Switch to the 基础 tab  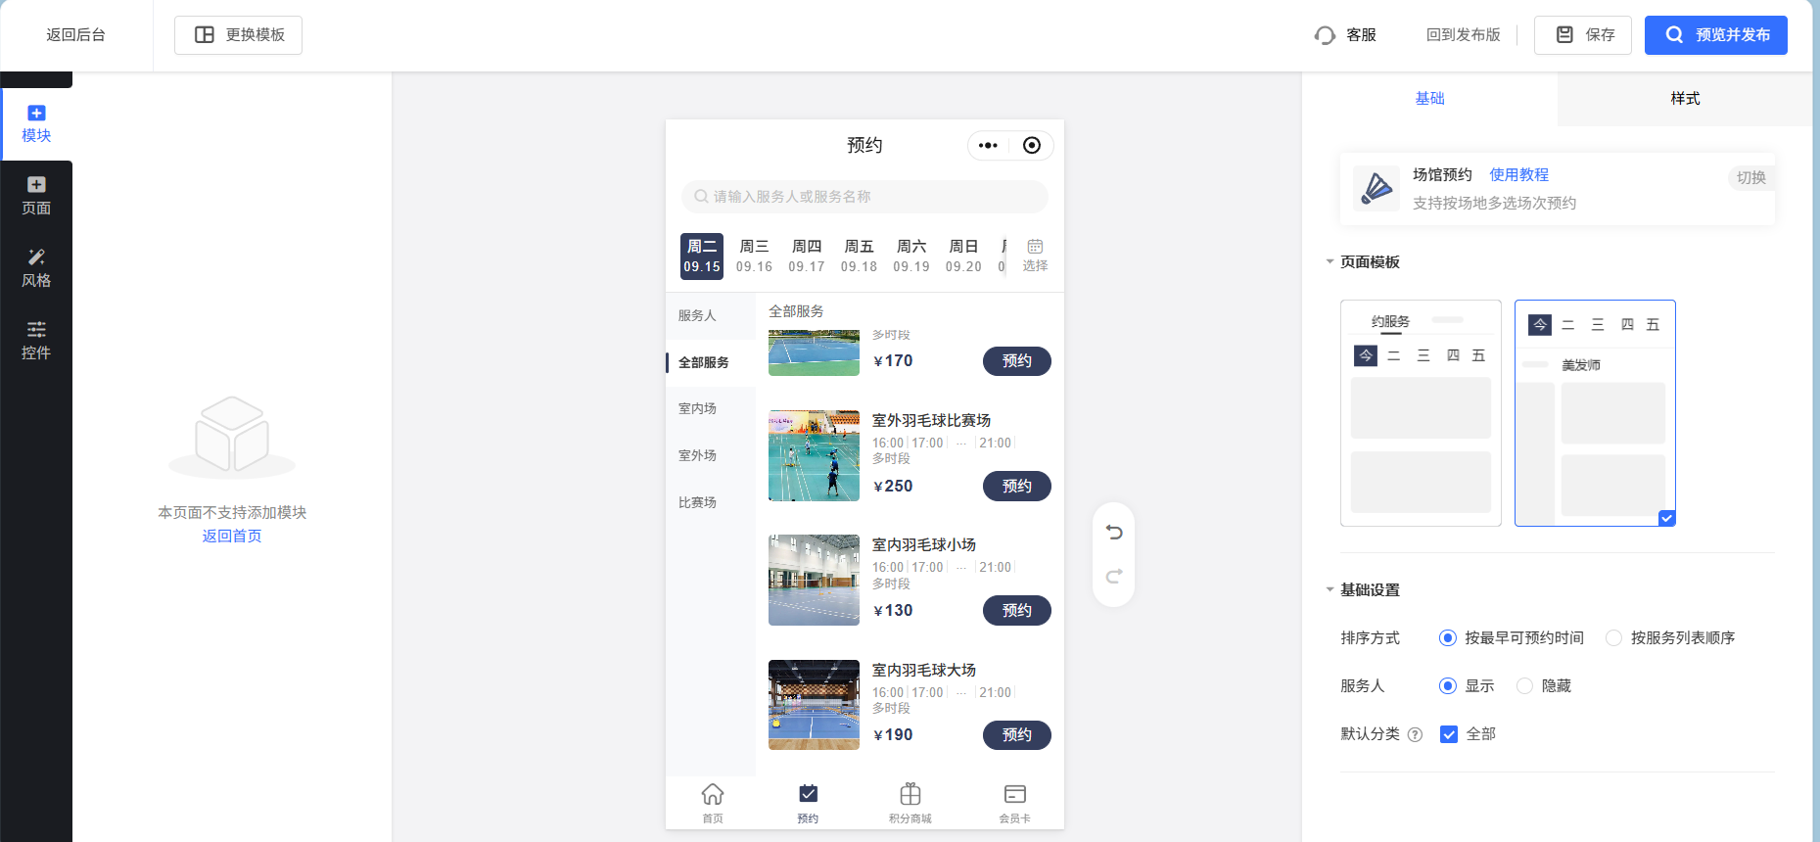click(1429, 99)
